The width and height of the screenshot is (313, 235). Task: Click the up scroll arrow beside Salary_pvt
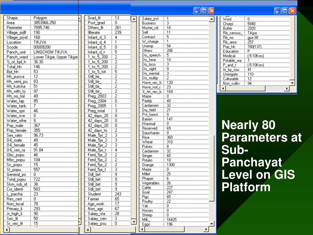pos(212,19)
